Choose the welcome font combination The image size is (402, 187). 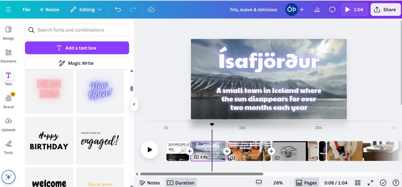(49, 177)
